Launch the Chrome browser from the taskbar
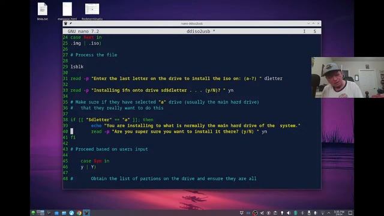The image size is (384, 216). [79, 213]
